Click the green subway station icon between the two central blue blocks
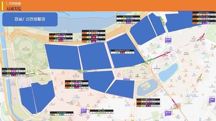Viewport: 216px width, 121px height. point(82,71)
